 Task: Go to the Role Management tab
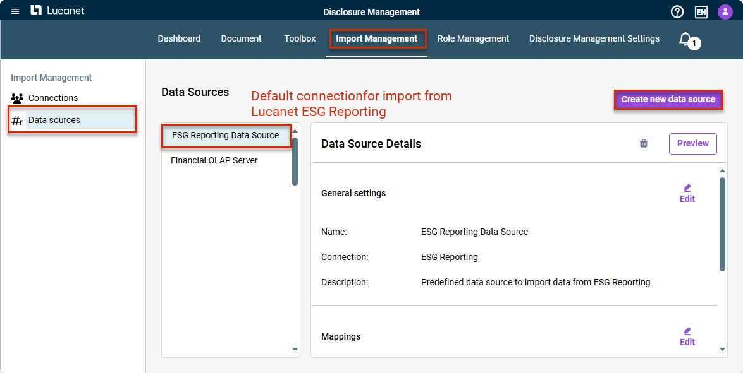point(474,38)
